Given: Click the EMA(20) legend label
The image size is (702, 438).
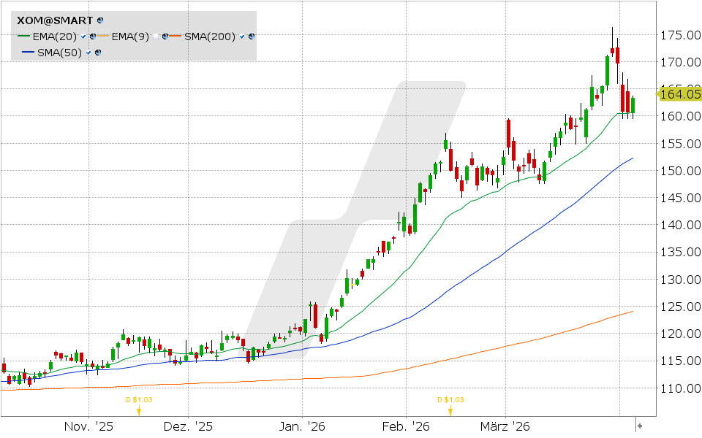Looking at the screenshot, I should point(56,36).
